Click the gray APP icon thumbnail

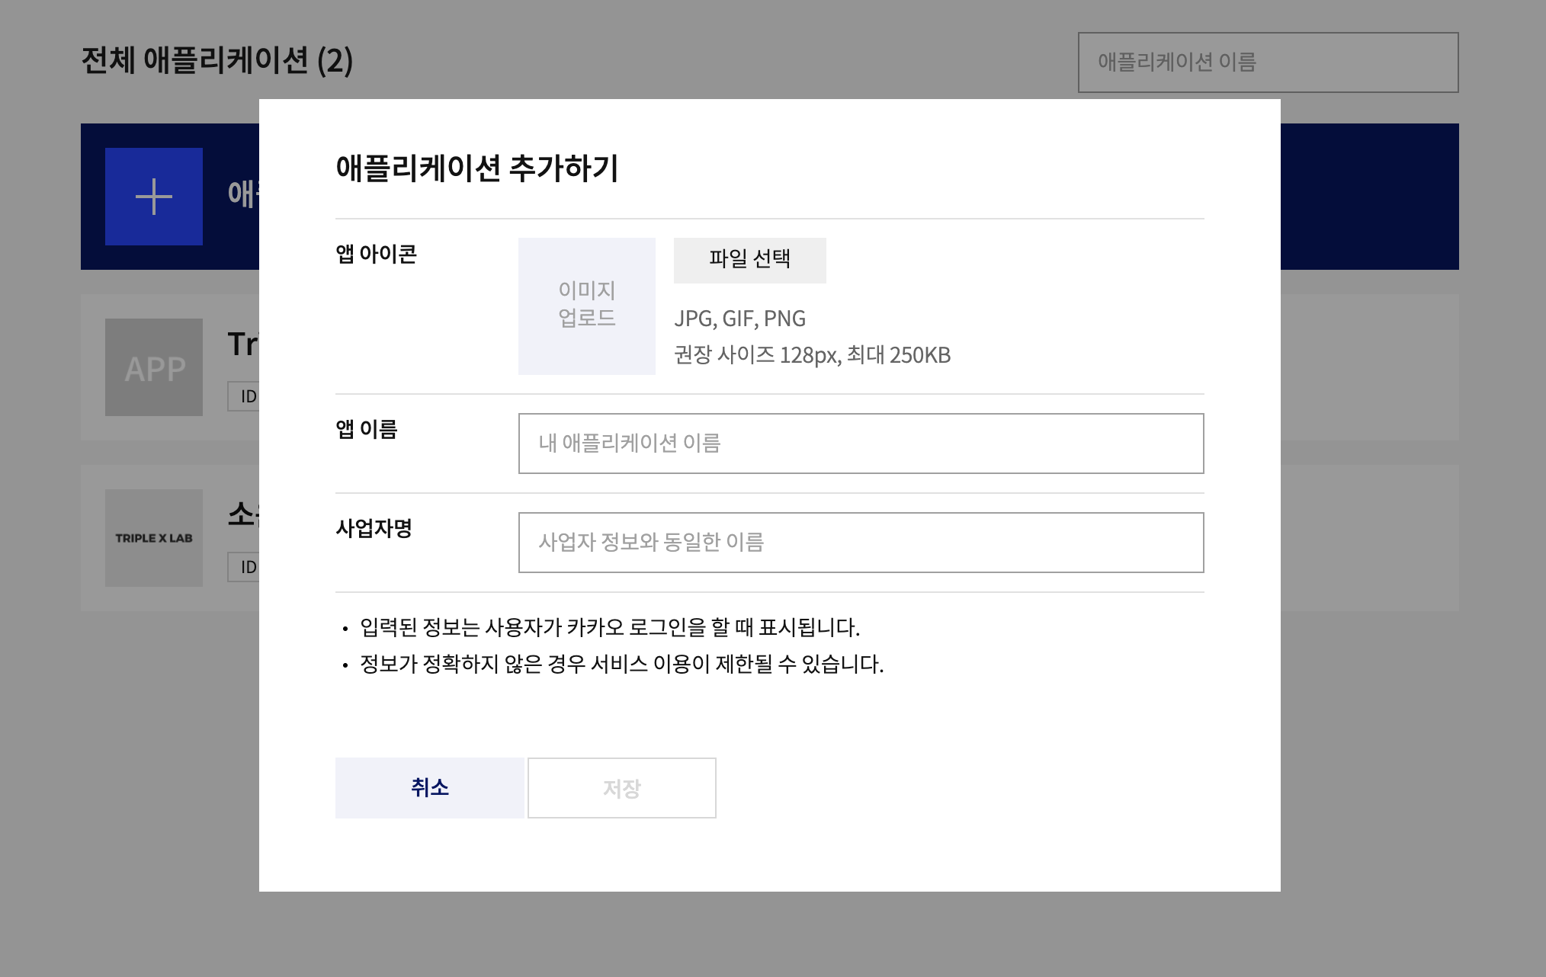click(x=154, y=367)
